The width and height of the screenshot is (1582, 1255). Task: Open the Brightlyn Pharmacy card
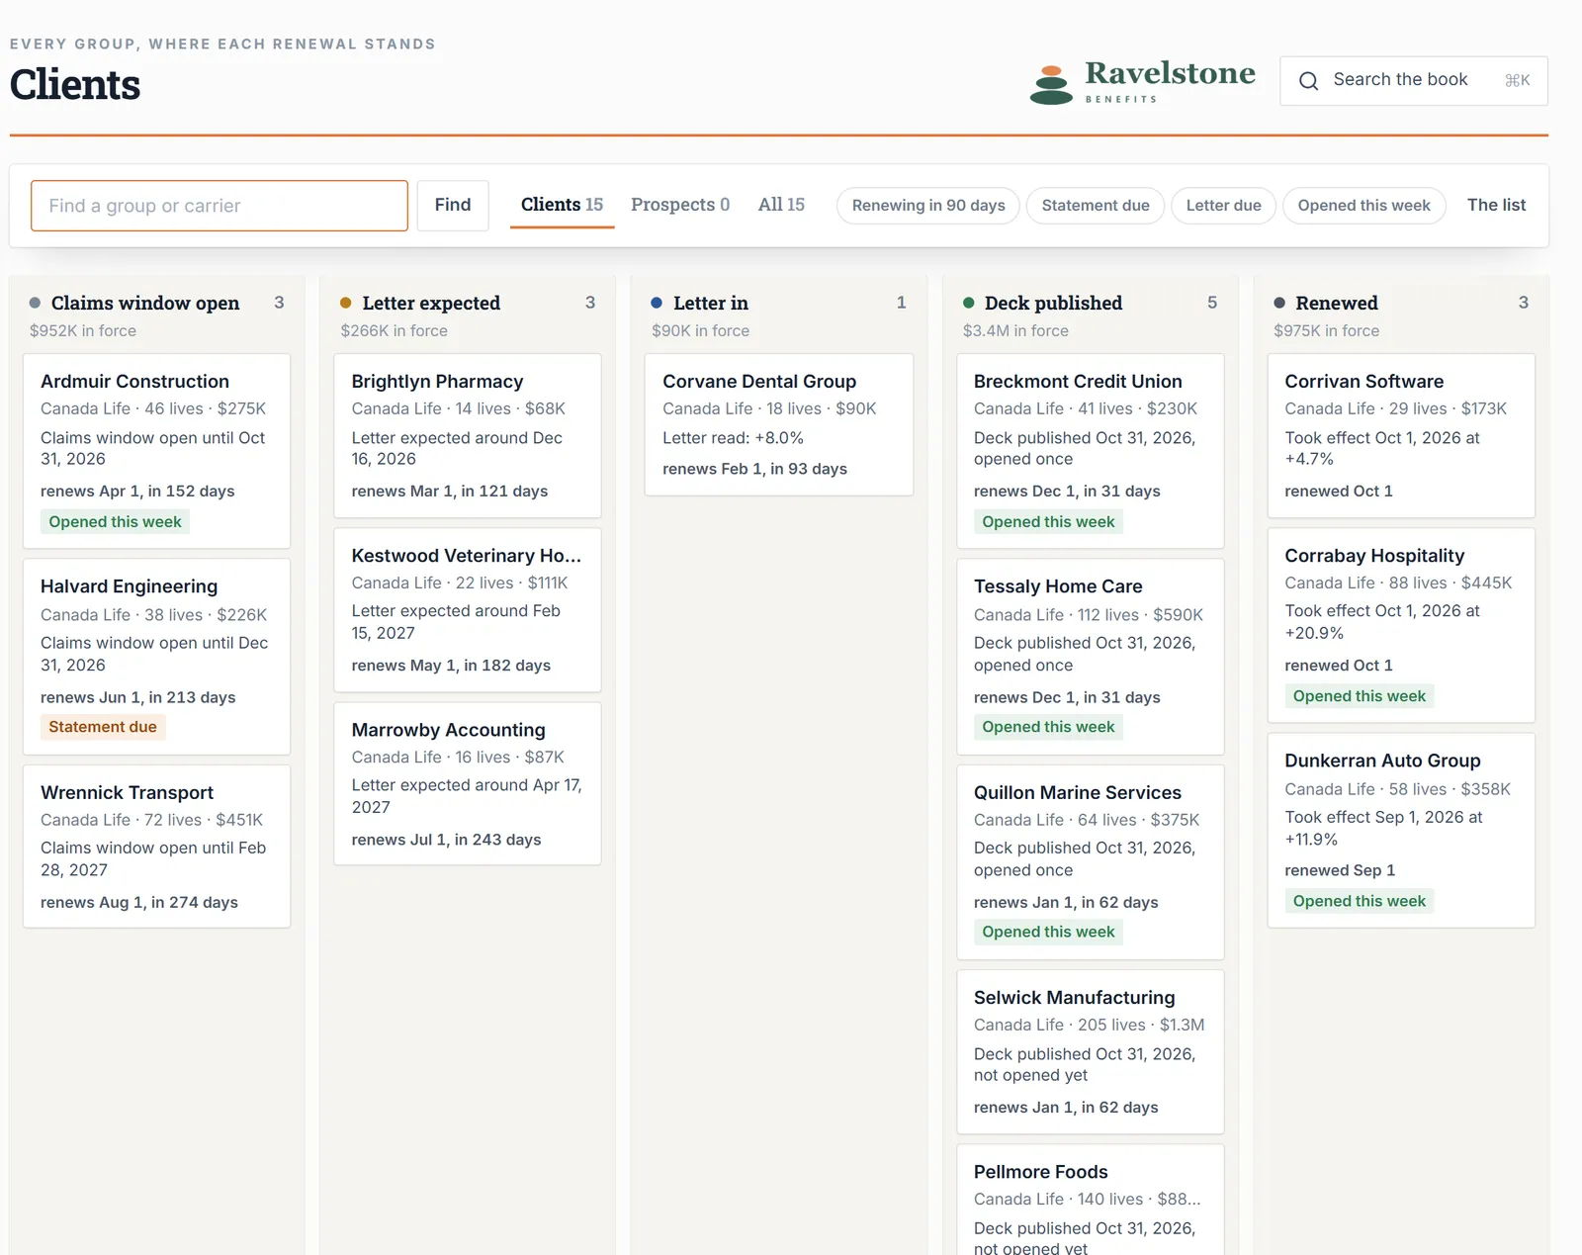click(x=468, y=435)
